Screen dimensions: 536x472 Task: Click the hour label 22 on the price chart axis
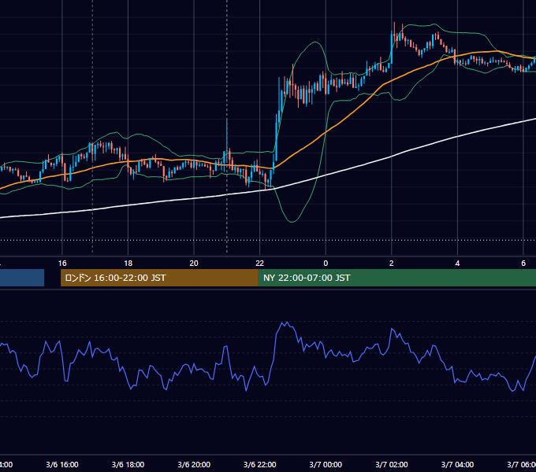[260, 264]
